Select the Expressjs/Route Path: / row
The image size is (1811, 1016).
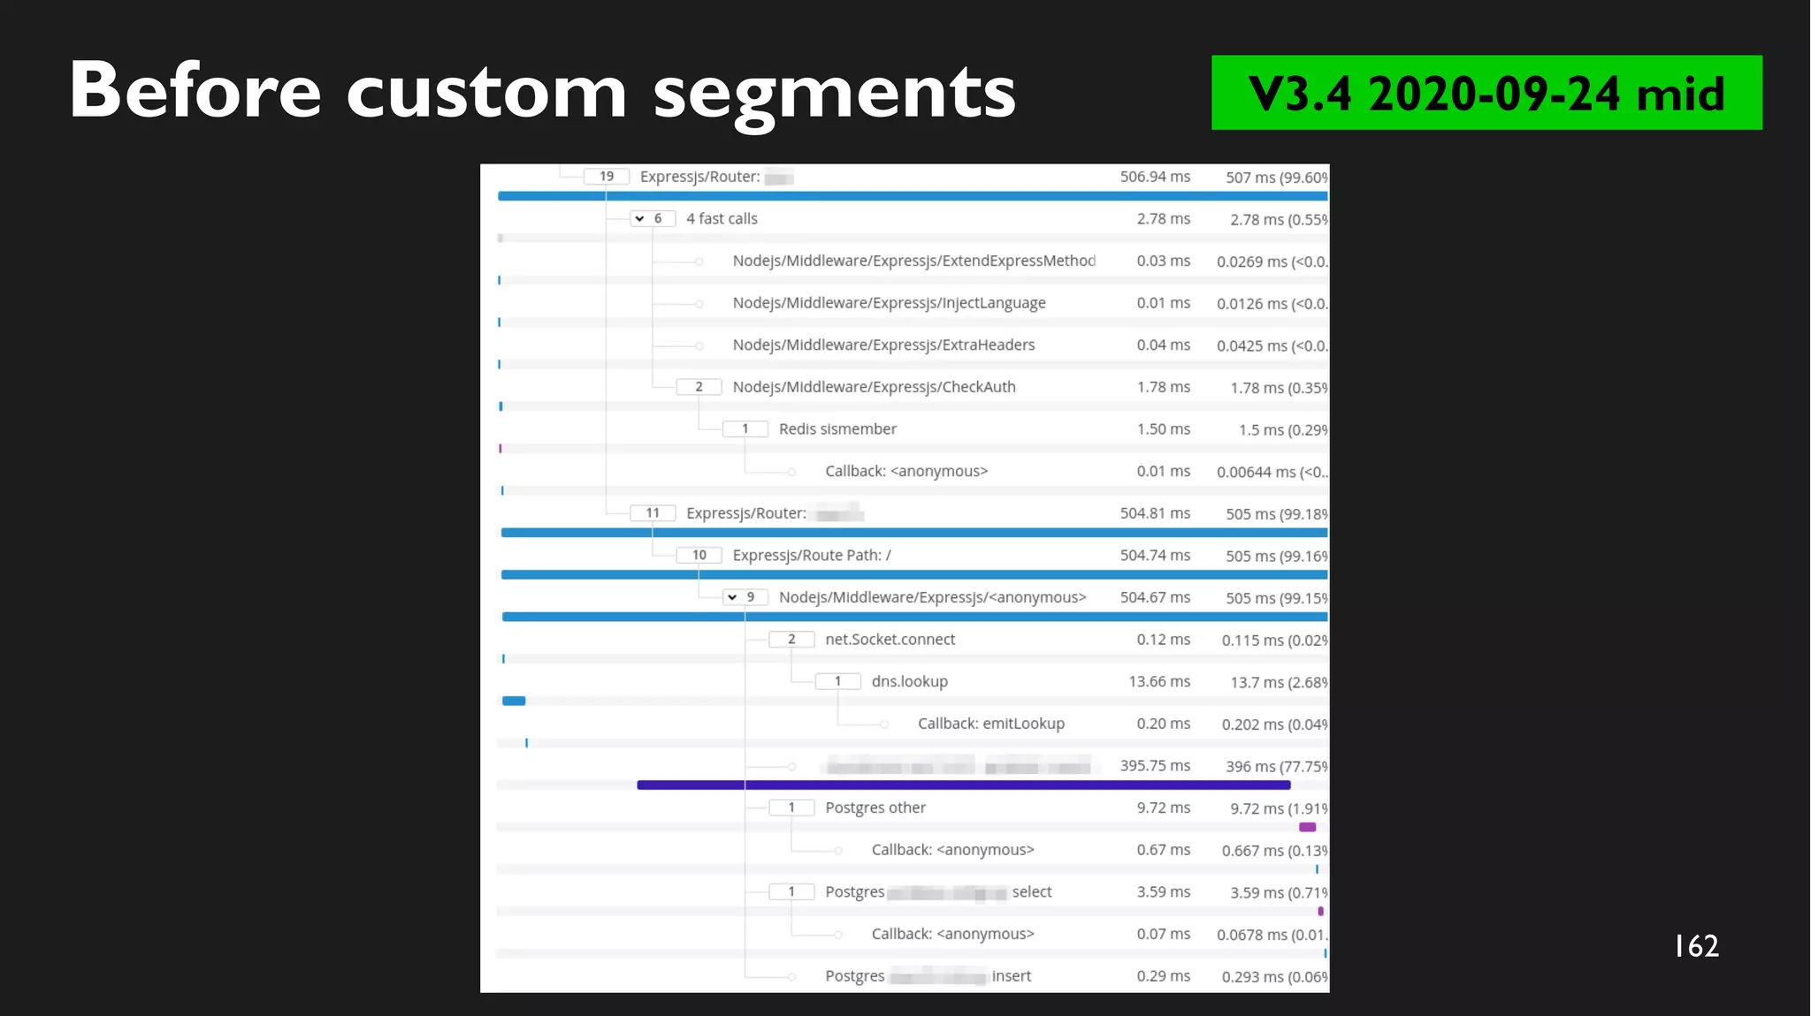pyautogui.click(x=812, y=555)
